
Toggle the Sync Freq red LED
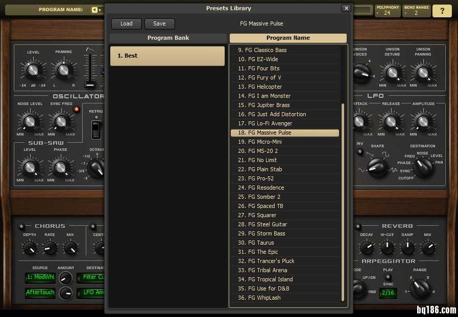(x=77, y=110)
